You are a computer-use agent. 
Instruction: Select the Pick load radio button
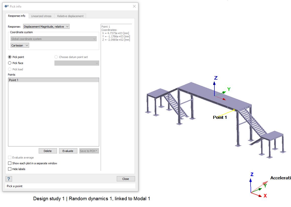tap(10, 69)
